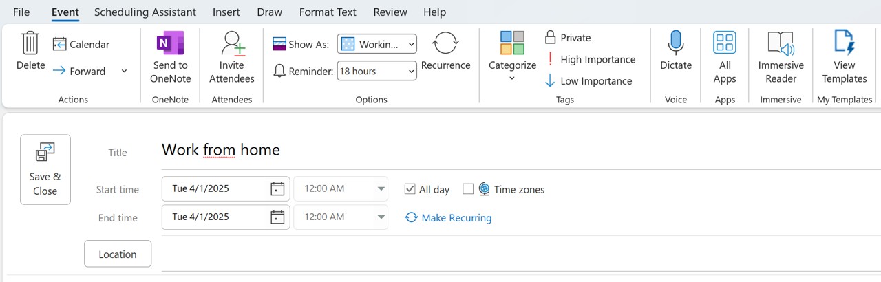The width and height of the screenshot is (881, 282).
Task: Switch to the Scheduling Assistant tab
Action: click(x=145, y=12)
